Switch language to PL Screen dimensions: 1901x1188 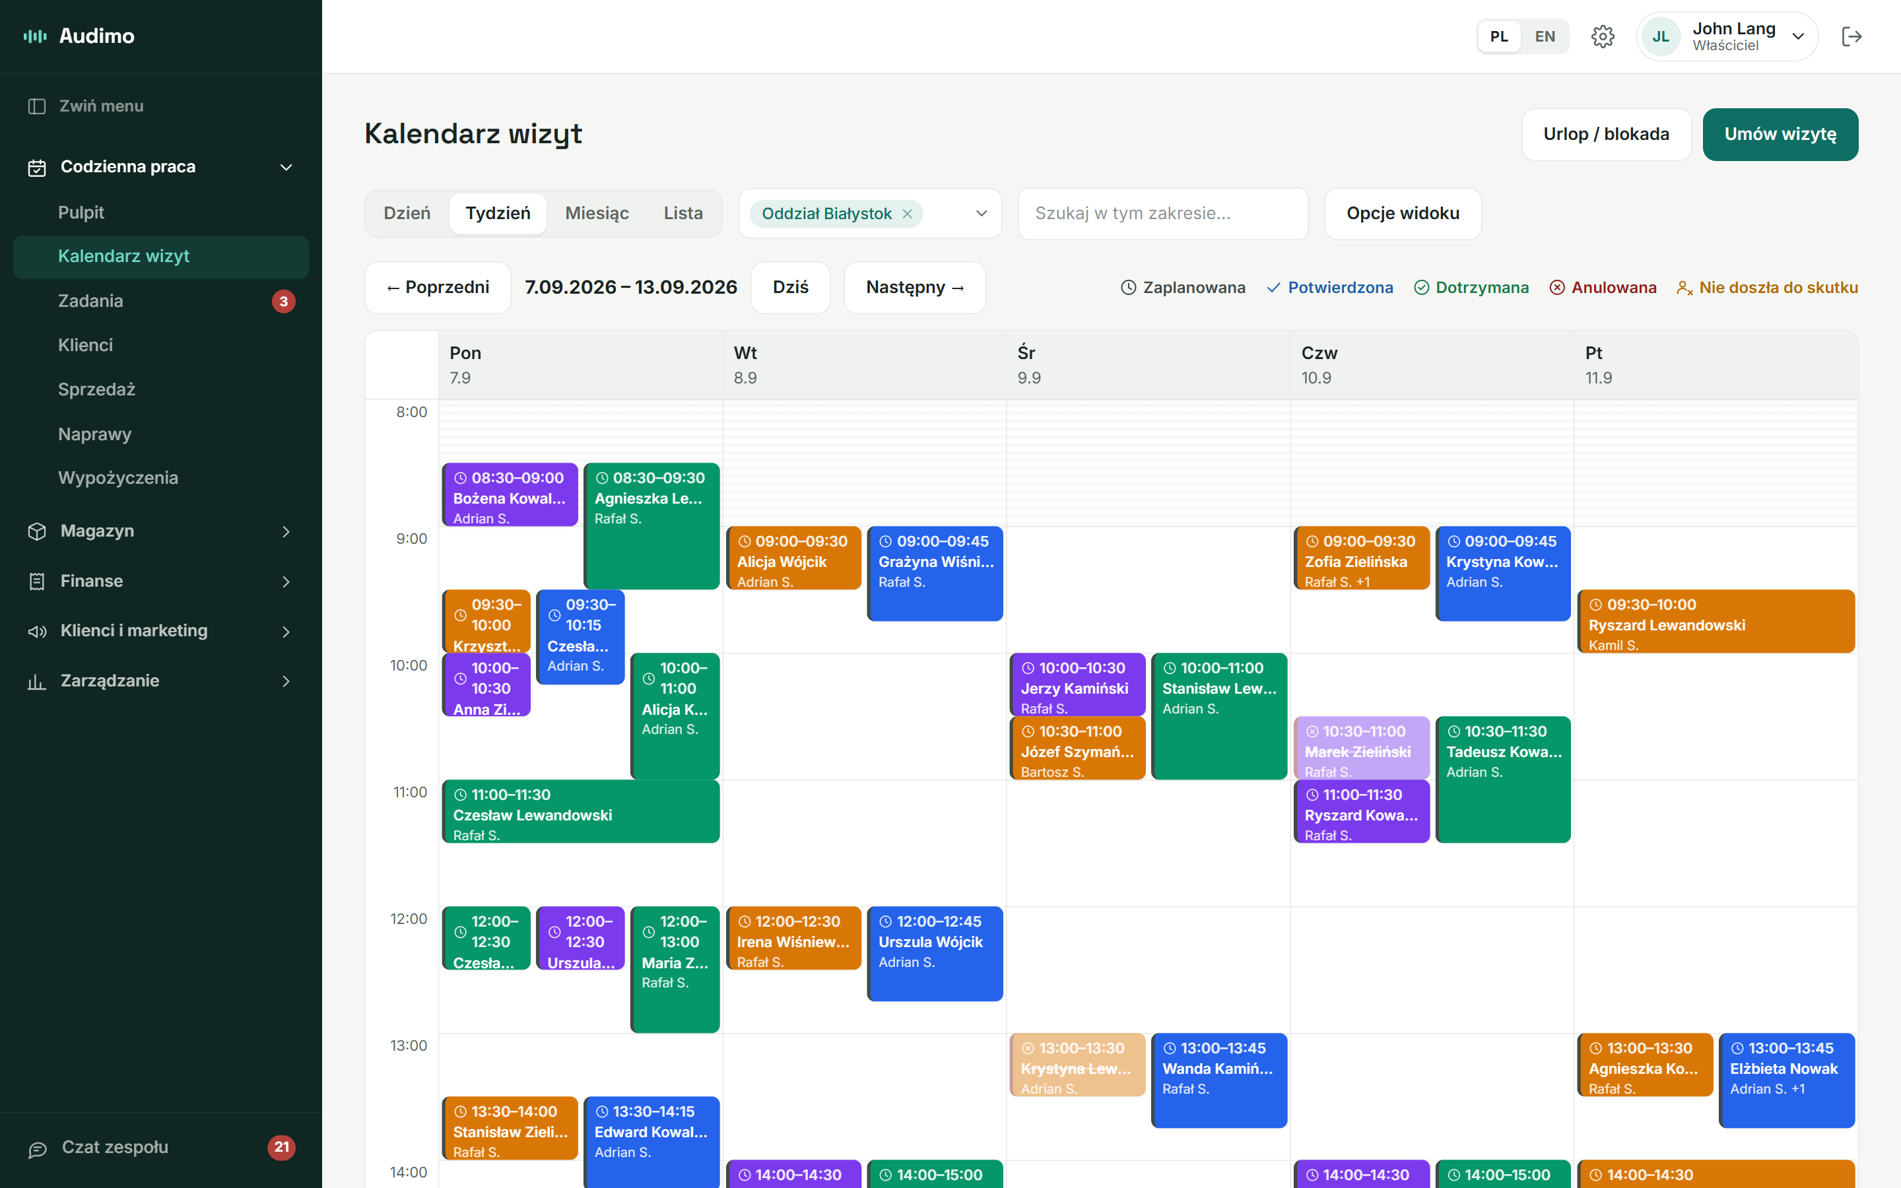pyautogui.click(x=1499, y=36)
